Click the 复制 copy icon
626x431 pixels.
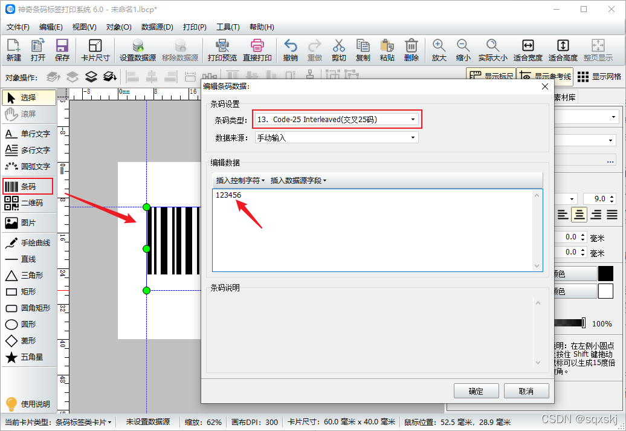coord(363,50)
